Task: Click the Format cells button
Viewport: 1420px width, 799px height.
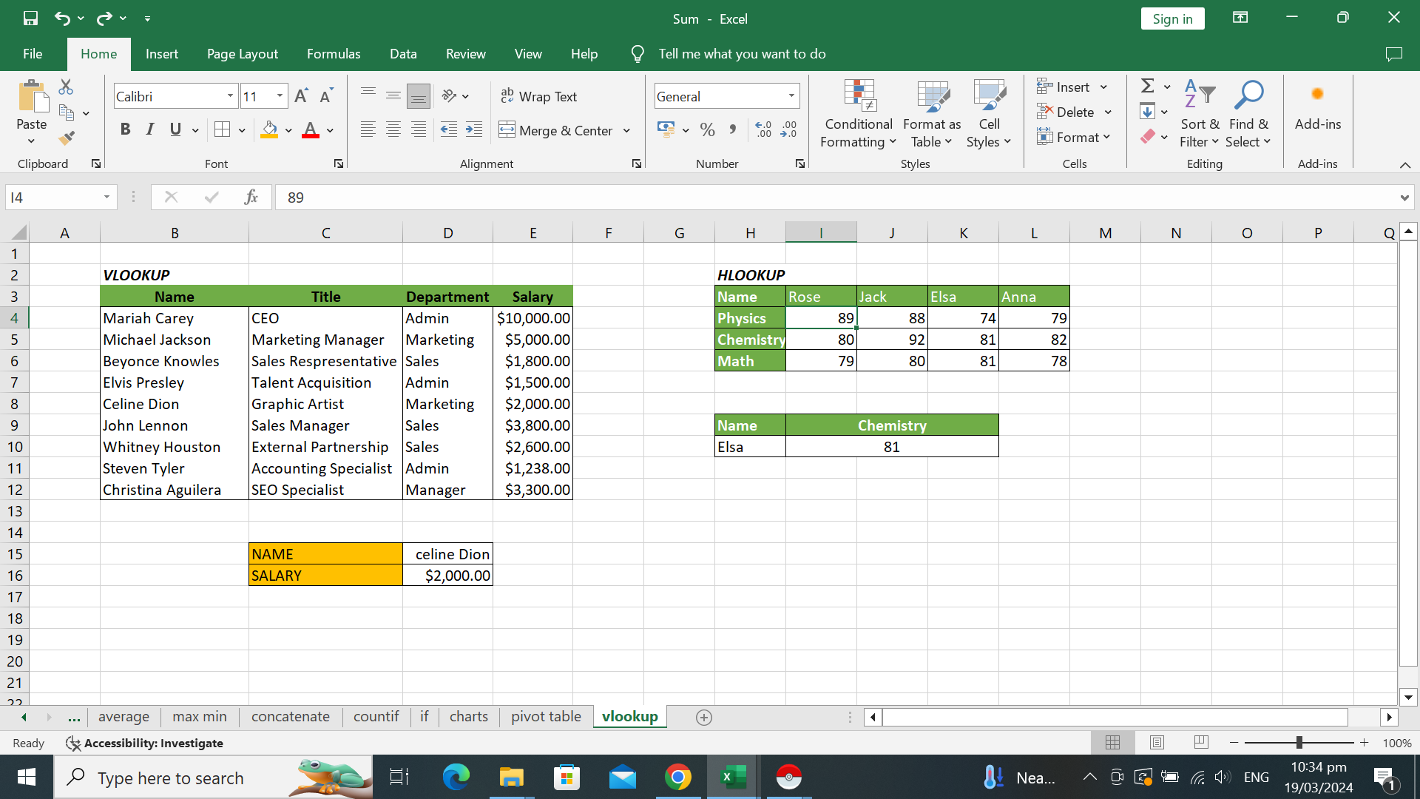Action: 1073,137
